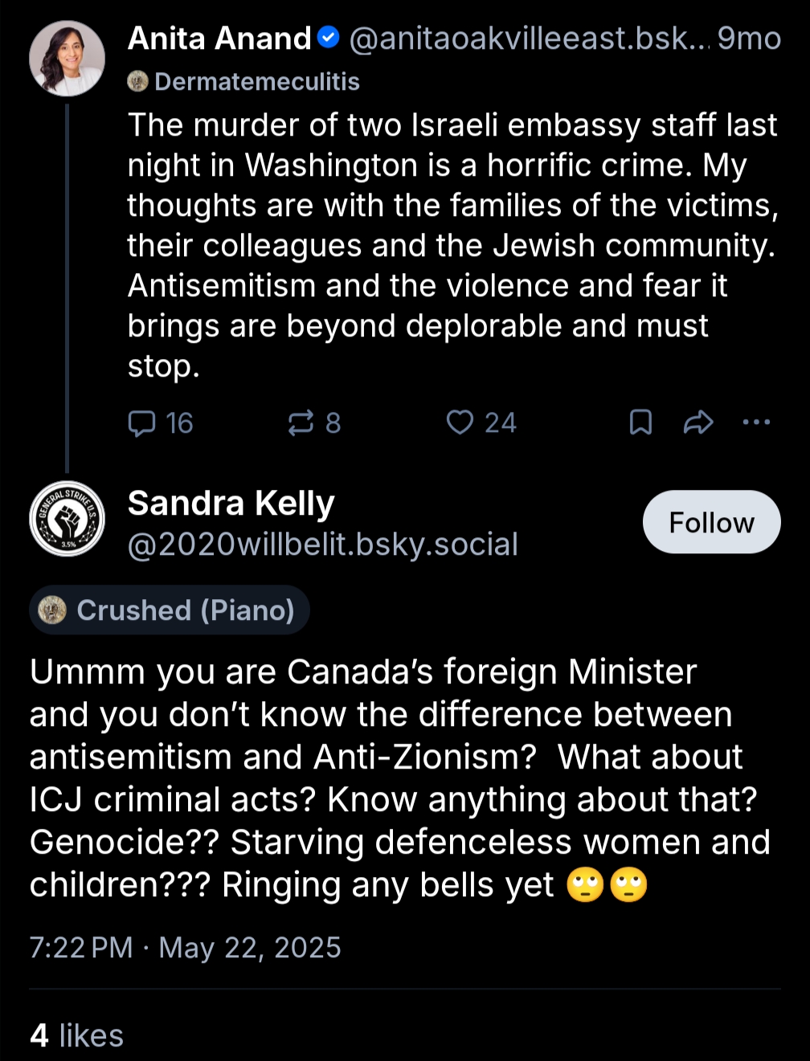Click the small Dermatemeculitis label icon

point(138,81)
